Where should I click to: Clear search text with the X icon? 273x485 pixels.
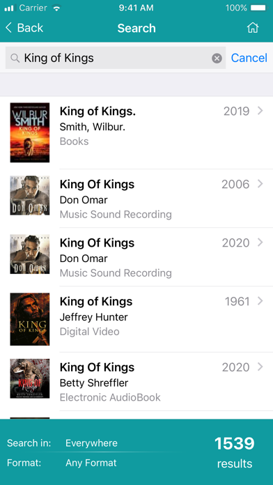click(x=217, y=58)
